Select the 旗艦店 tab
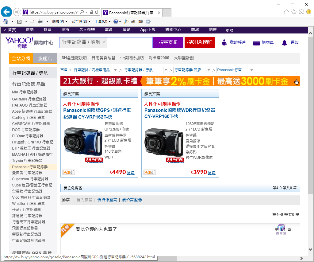The height and width of the screenshot is (262, 314). click(x=45, y=58)
